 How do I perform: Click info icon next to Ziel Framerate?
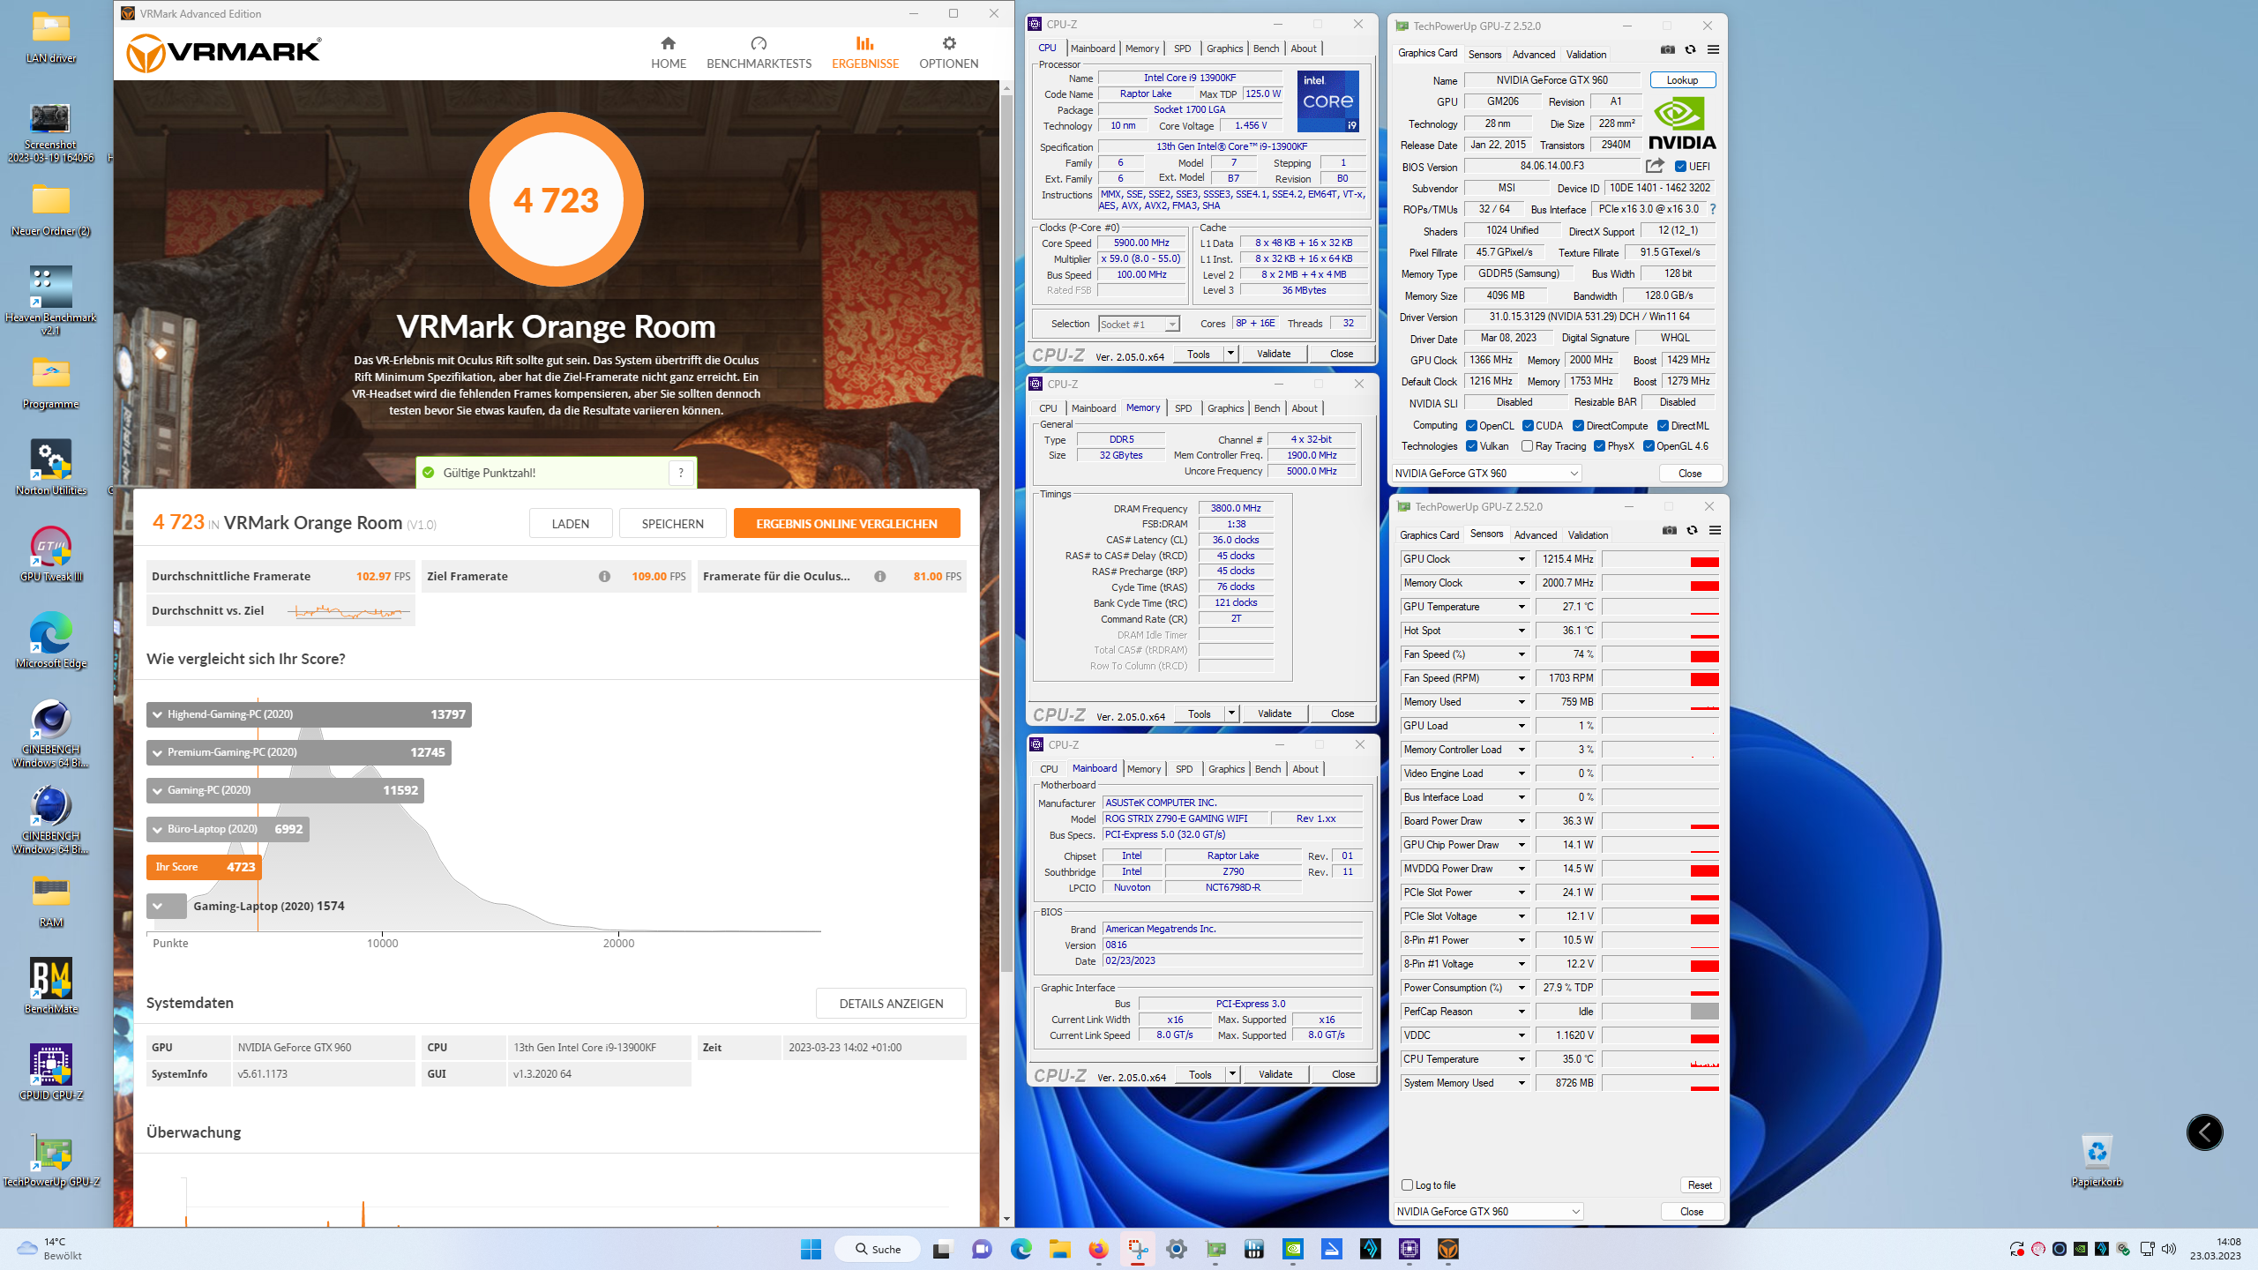tap(604, 576)
